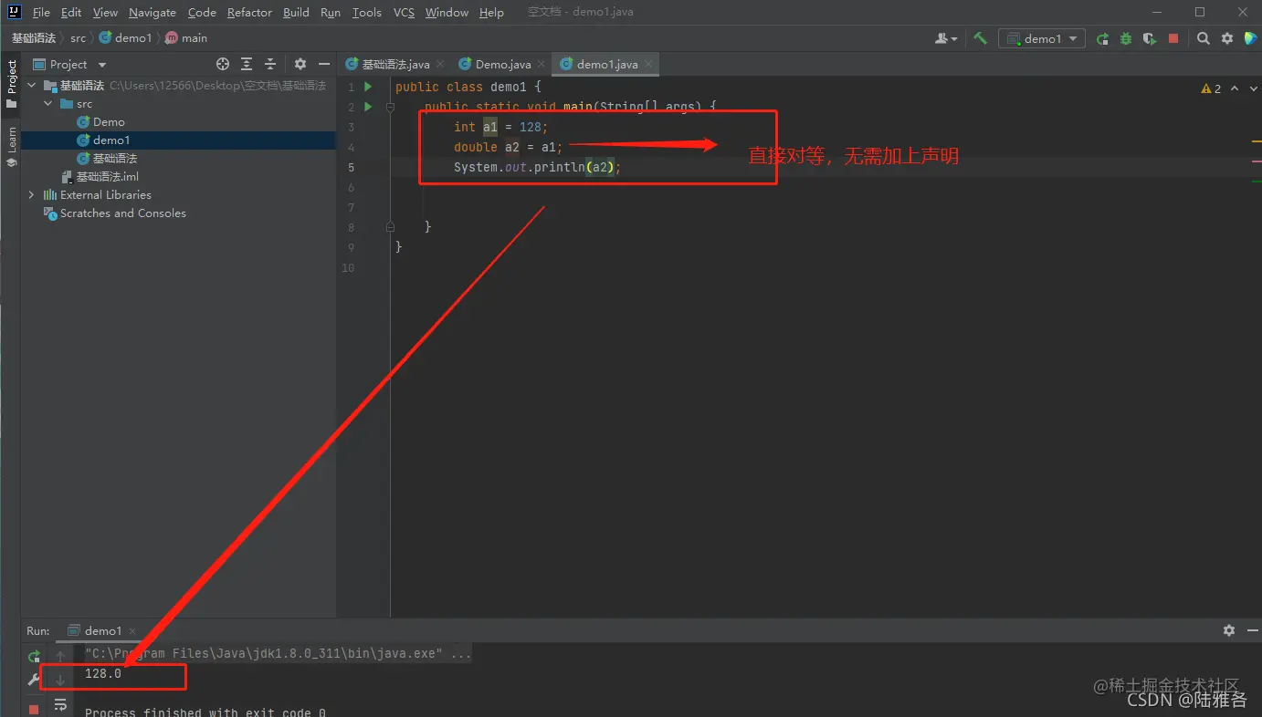The height and width of the screenshot is (717, 1262).
Task: Click the run gutter arrow on line 2
Action: coord(368,107)
